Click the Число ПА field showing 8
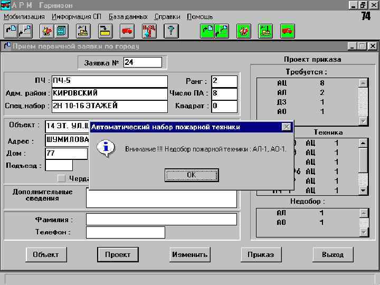 click(x=224, y=94)
